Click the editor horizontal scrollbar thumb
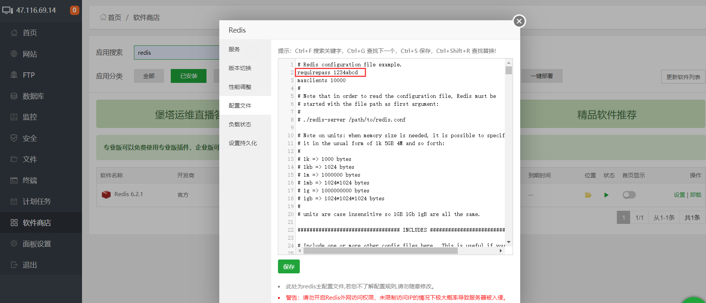Screen dimensions: 706x303 [x=380, y=251]
